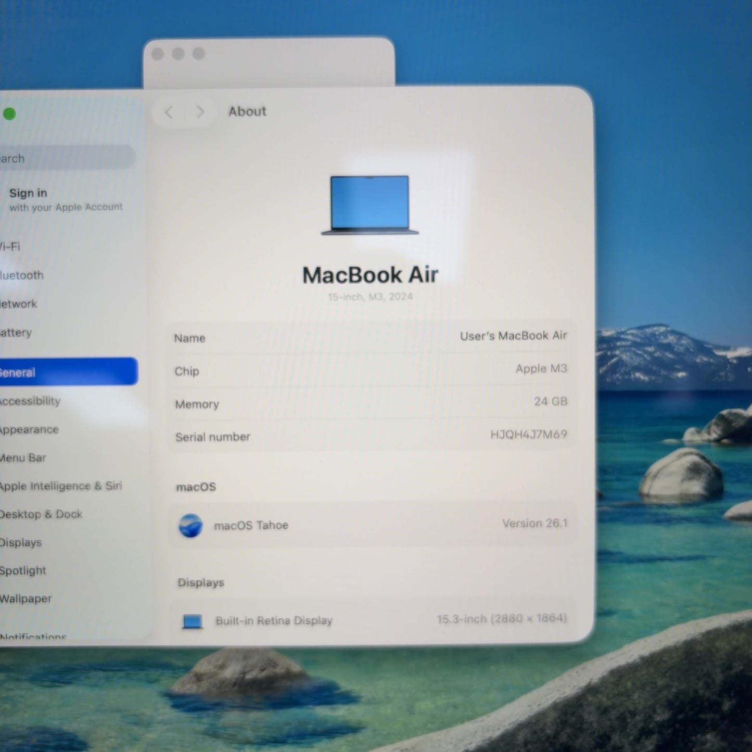This screenshot has height=752, width=752.
Task: Open Wi-Fi settings in the sidebar
Action: [x=10, y=246]
